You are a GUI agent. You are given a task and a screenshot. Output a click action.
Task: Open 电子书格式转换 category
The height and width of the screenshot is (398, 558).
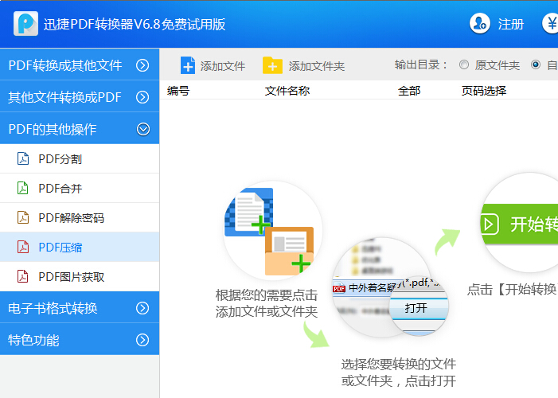80,307
